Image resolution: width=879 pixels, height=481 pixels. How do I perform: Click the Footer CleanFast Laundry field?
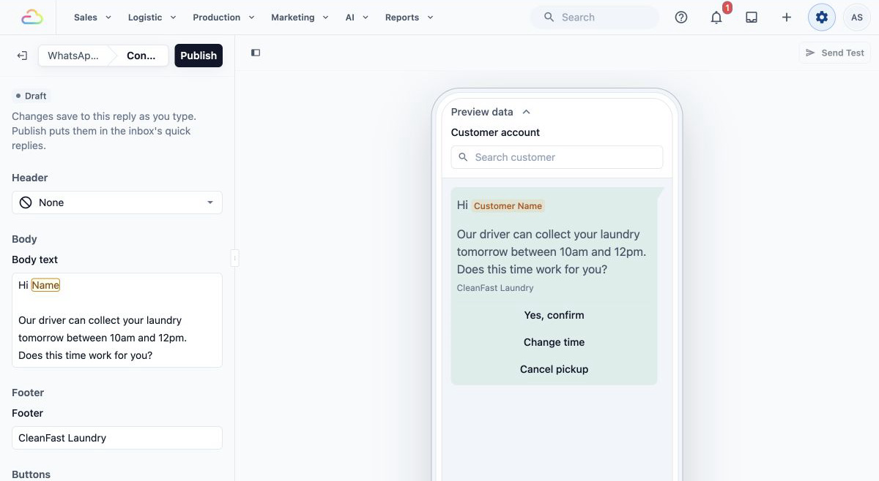(x=117, y=438)
